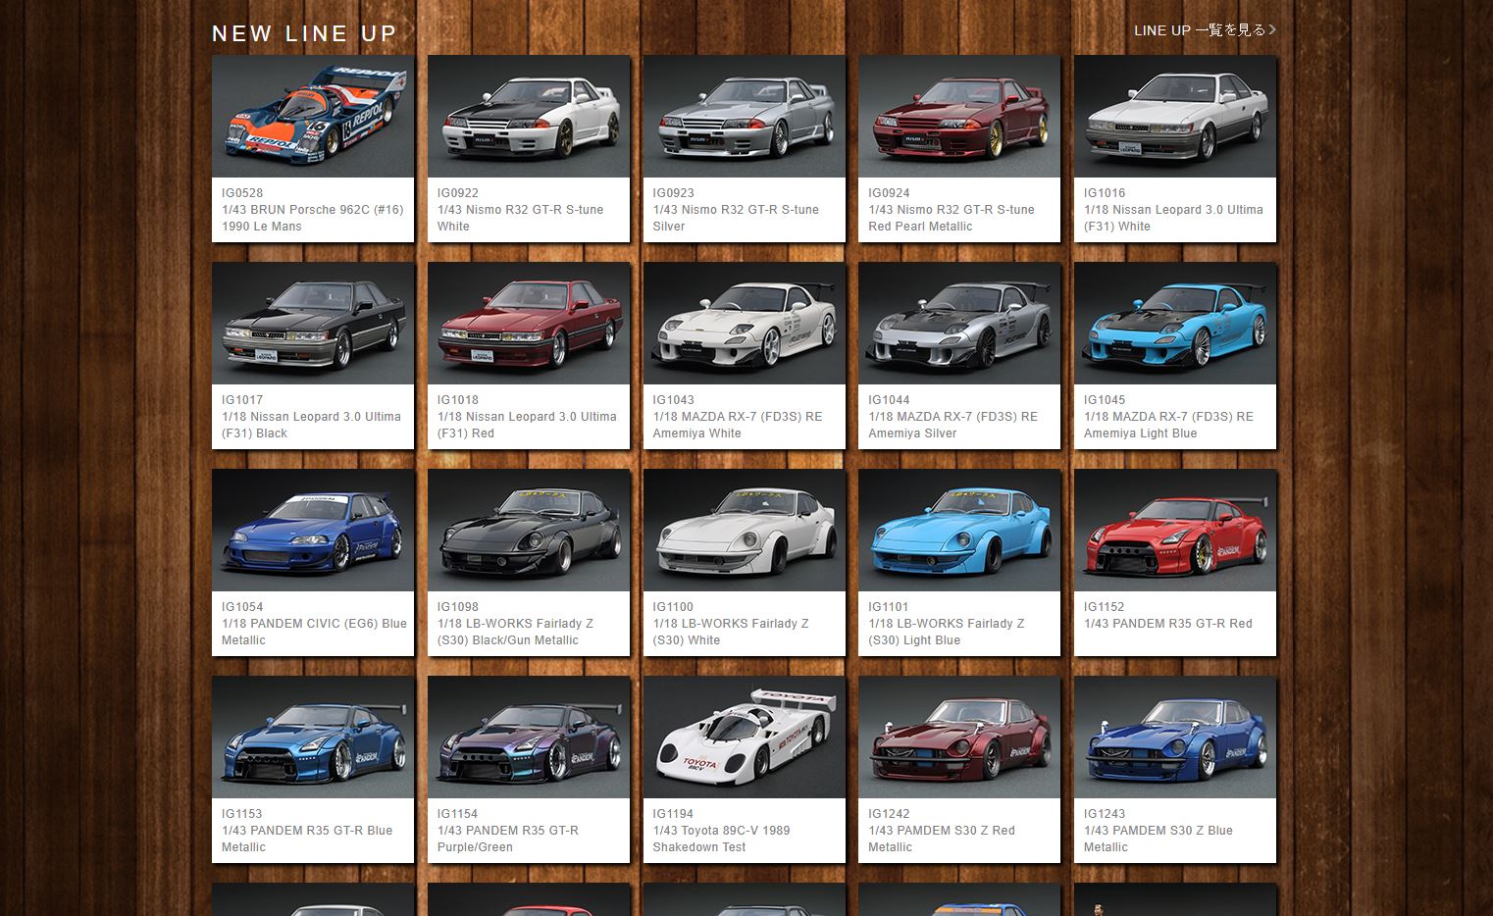Viewport: 1493px width, 916px height.
Task: Click the text '1/43 BRUN Porsche 962C (#16) 1990 Le Mans'
Action: pos(312,218)
